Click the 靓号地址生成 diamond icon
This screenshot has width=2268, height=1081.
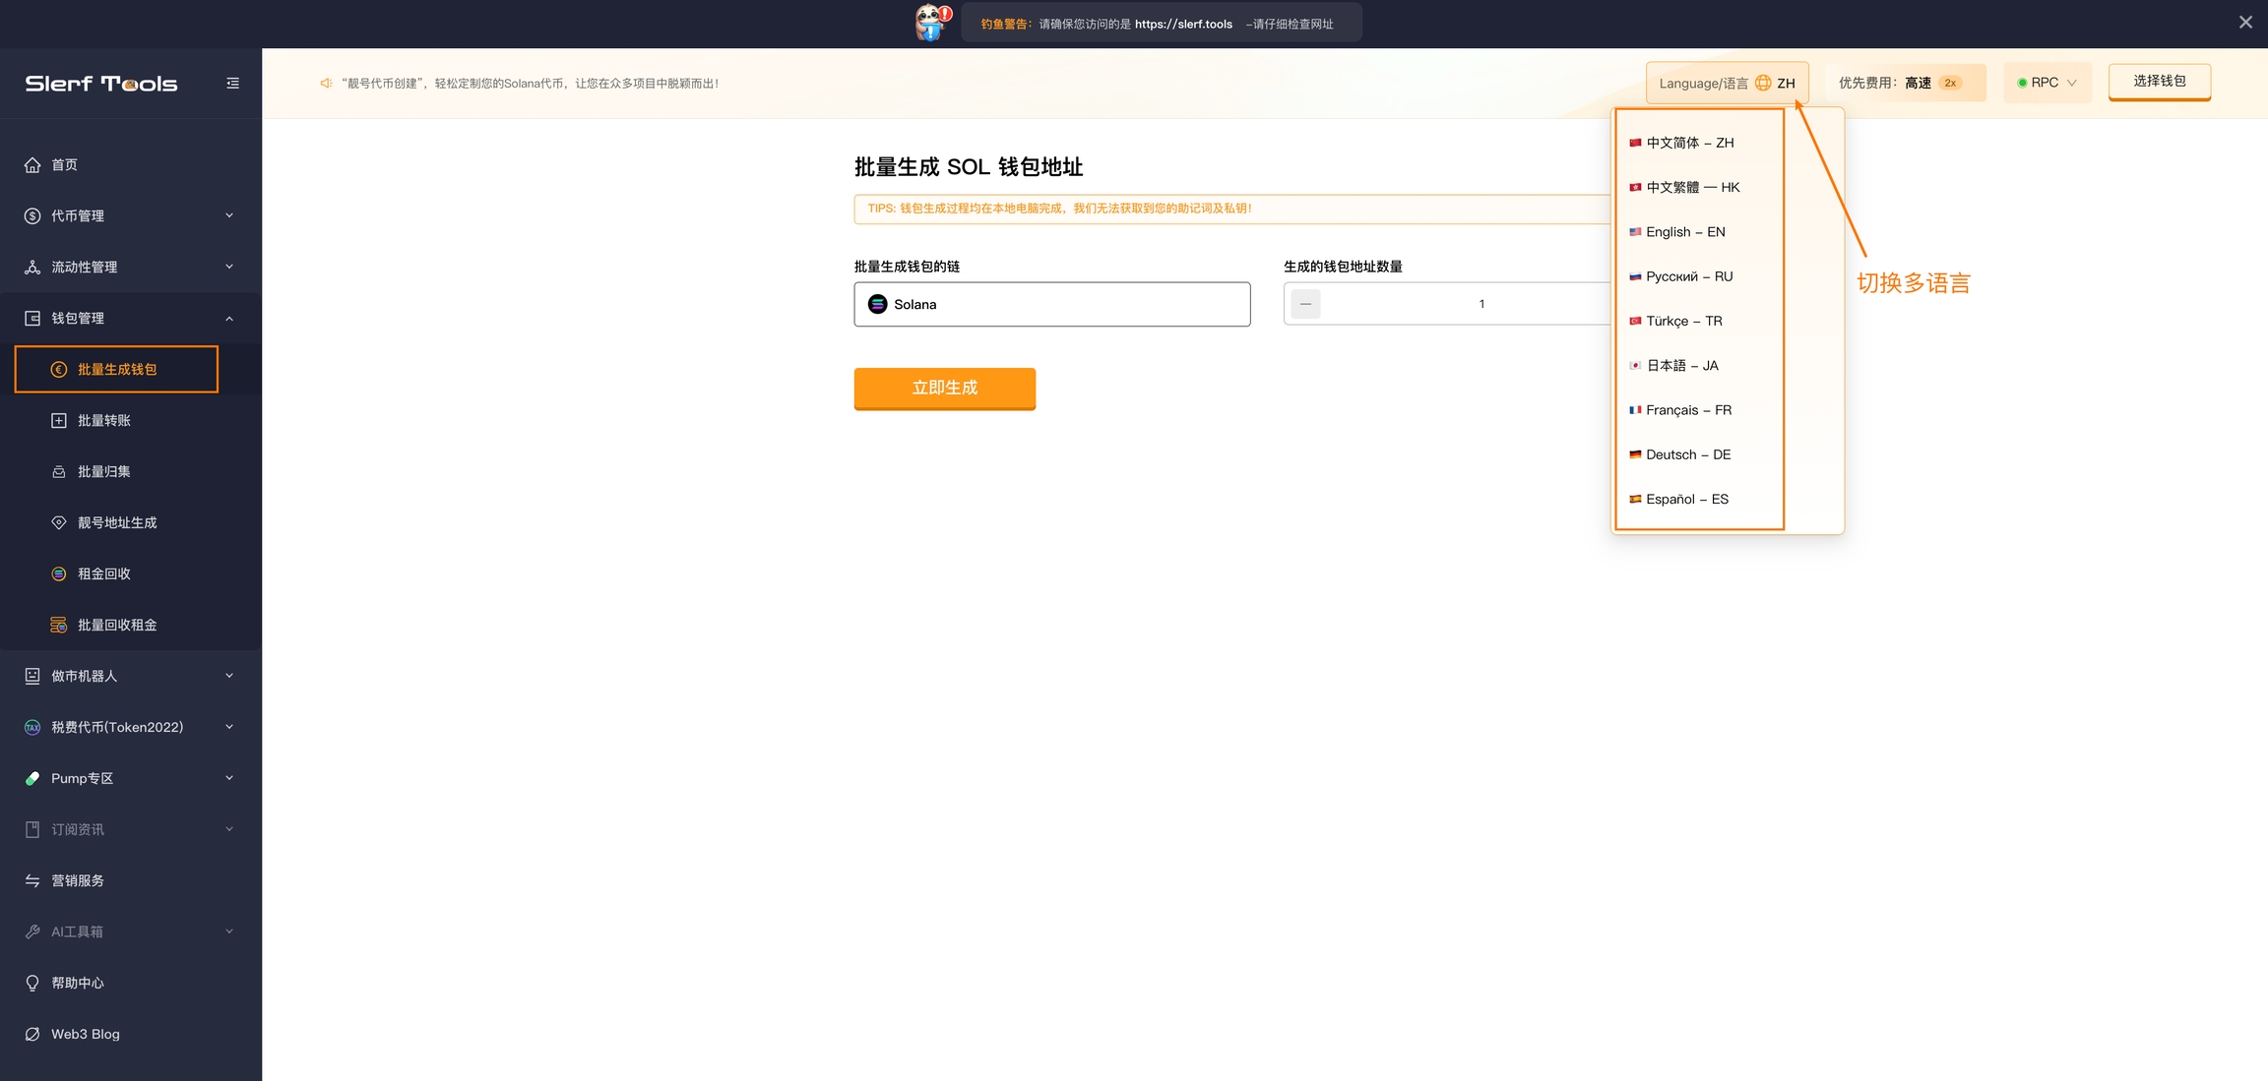click(59, 523)
